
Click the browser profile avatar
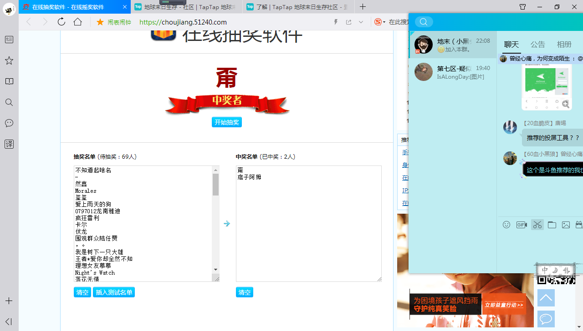[9, 9]
